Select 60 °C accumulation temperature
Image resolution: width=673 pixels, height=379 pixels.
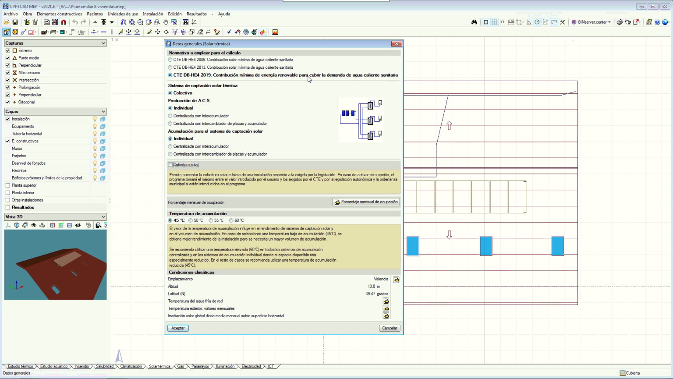[x=231, y=220]
